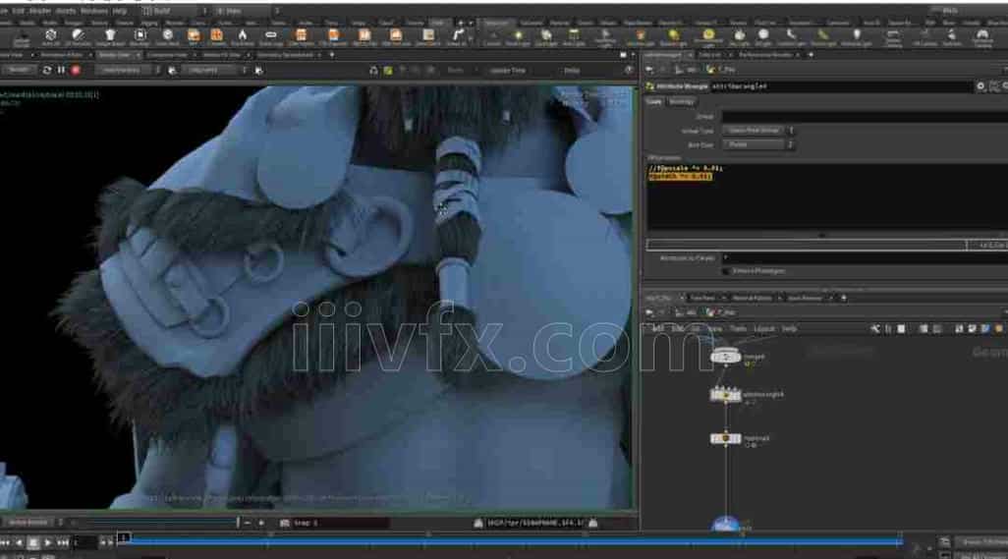Open the Windows menu
Viewport: 1008px width, 559px height.
point(94,11)
